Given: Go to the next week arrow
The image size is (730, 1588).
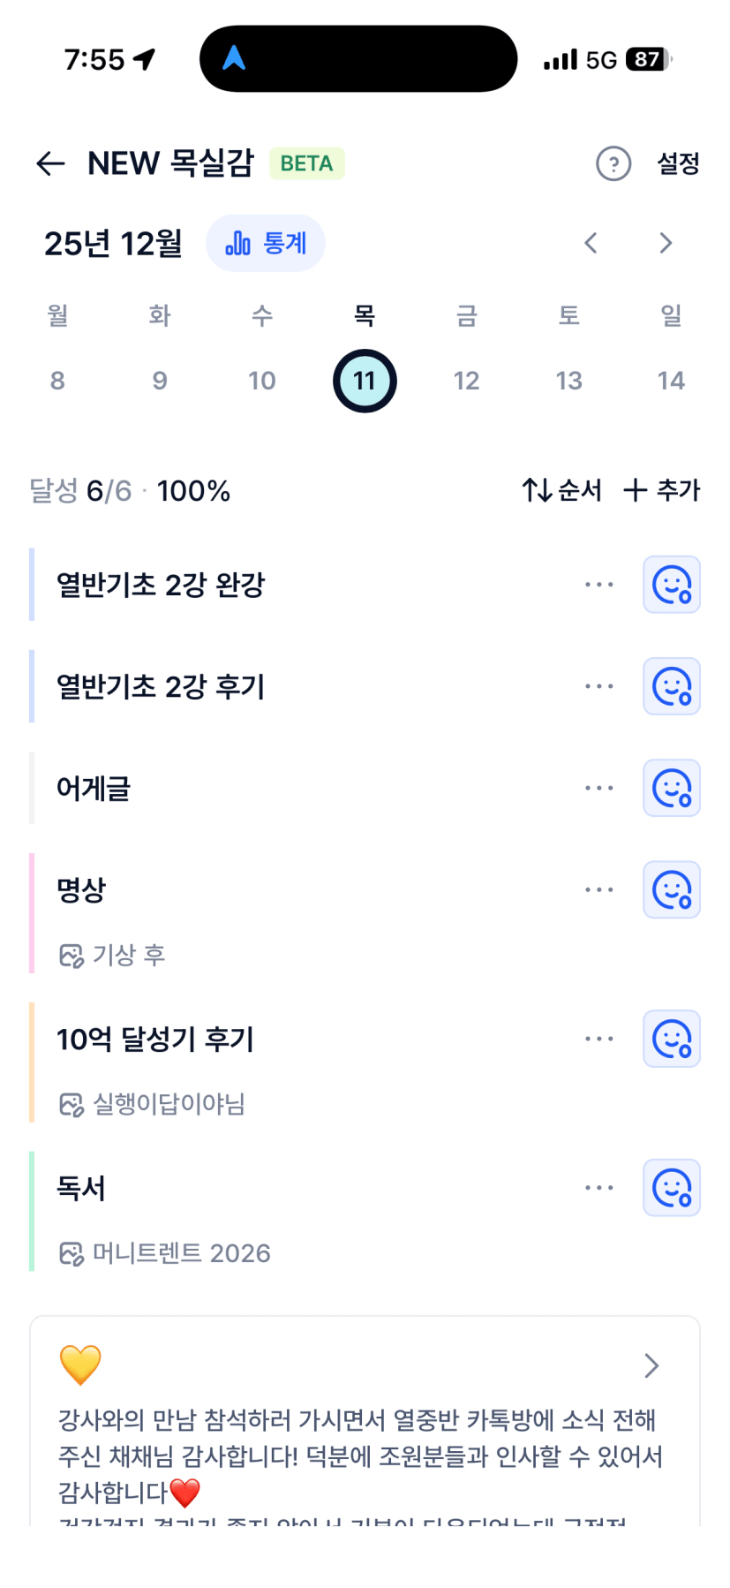Looking at the screenshot, I should coord(666,243).
